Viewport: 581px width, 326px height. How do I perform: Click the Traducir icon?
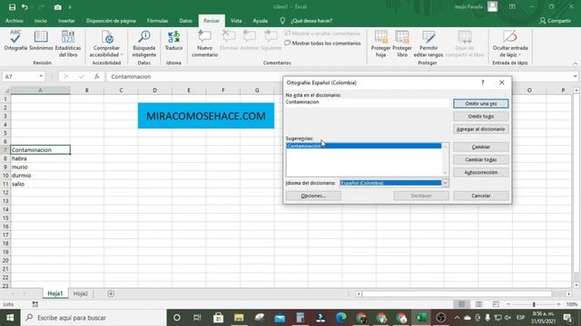click(x=173, y=37)
